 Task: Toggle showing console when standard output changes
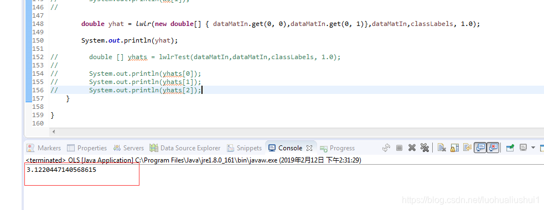480,148
